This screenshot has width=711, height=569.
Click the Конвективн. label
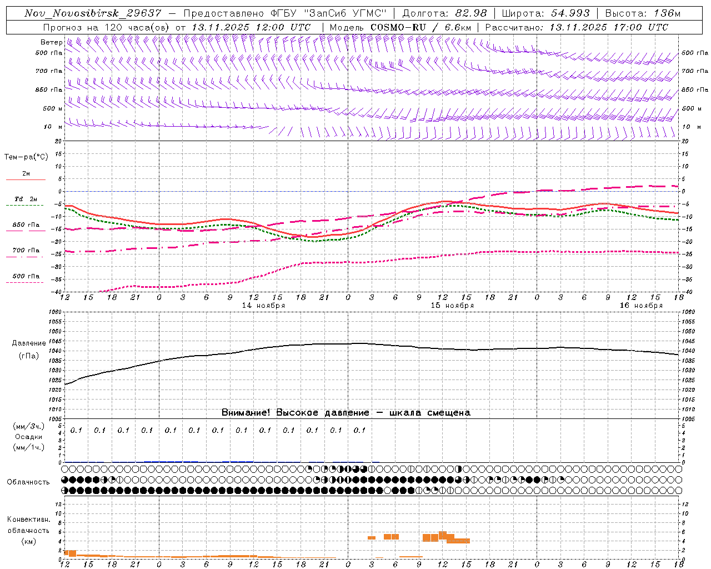[x=28, y=520]
